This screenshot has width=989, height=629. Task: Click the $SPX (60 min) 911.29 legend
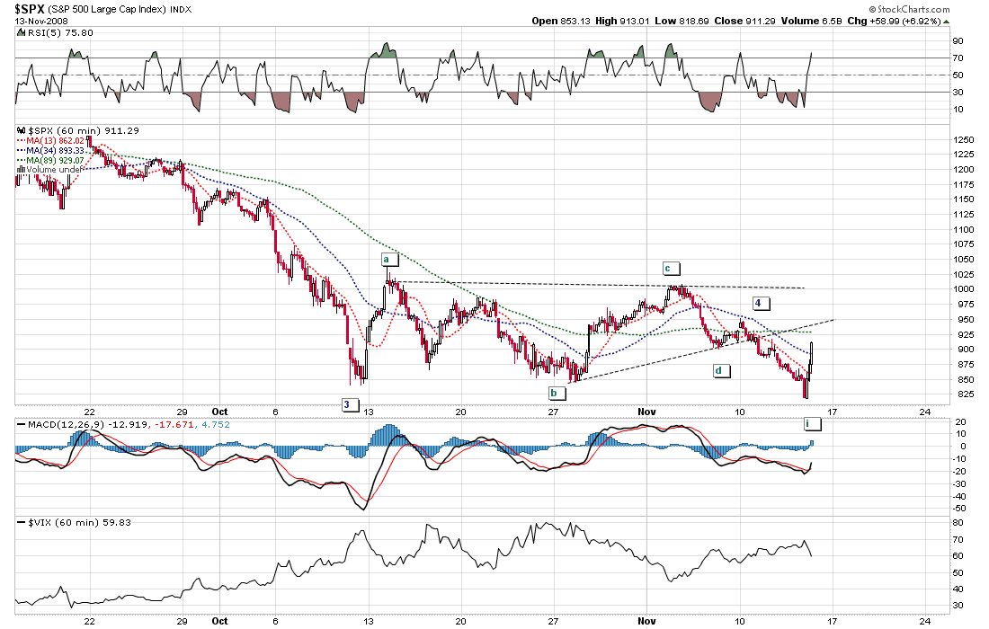[84, 131]
